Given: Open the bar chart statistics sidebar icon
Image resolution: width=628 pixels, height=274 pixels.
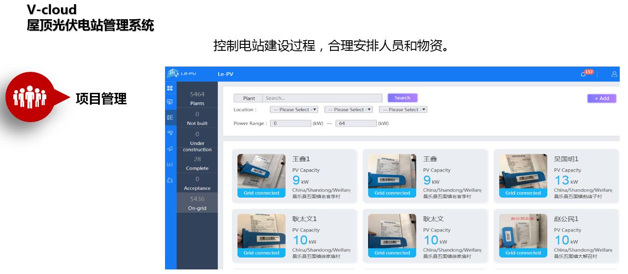Looking at the screenshot, I should coord(170,164).
